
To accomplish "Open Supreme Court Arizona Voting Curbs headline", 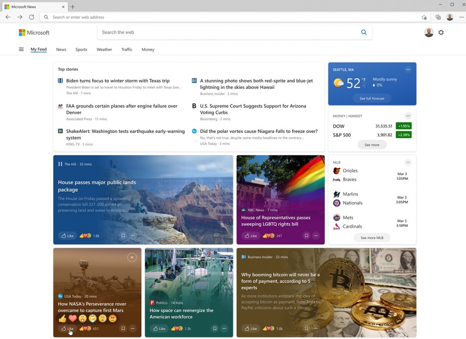I will (253, 109).
